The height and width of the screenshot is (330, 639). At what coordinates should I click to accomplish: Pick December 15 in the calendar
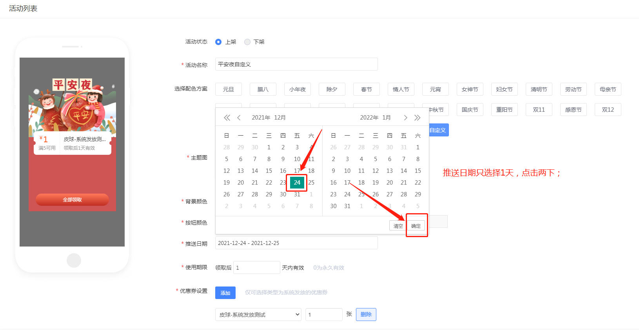click(x=269, y=171)
